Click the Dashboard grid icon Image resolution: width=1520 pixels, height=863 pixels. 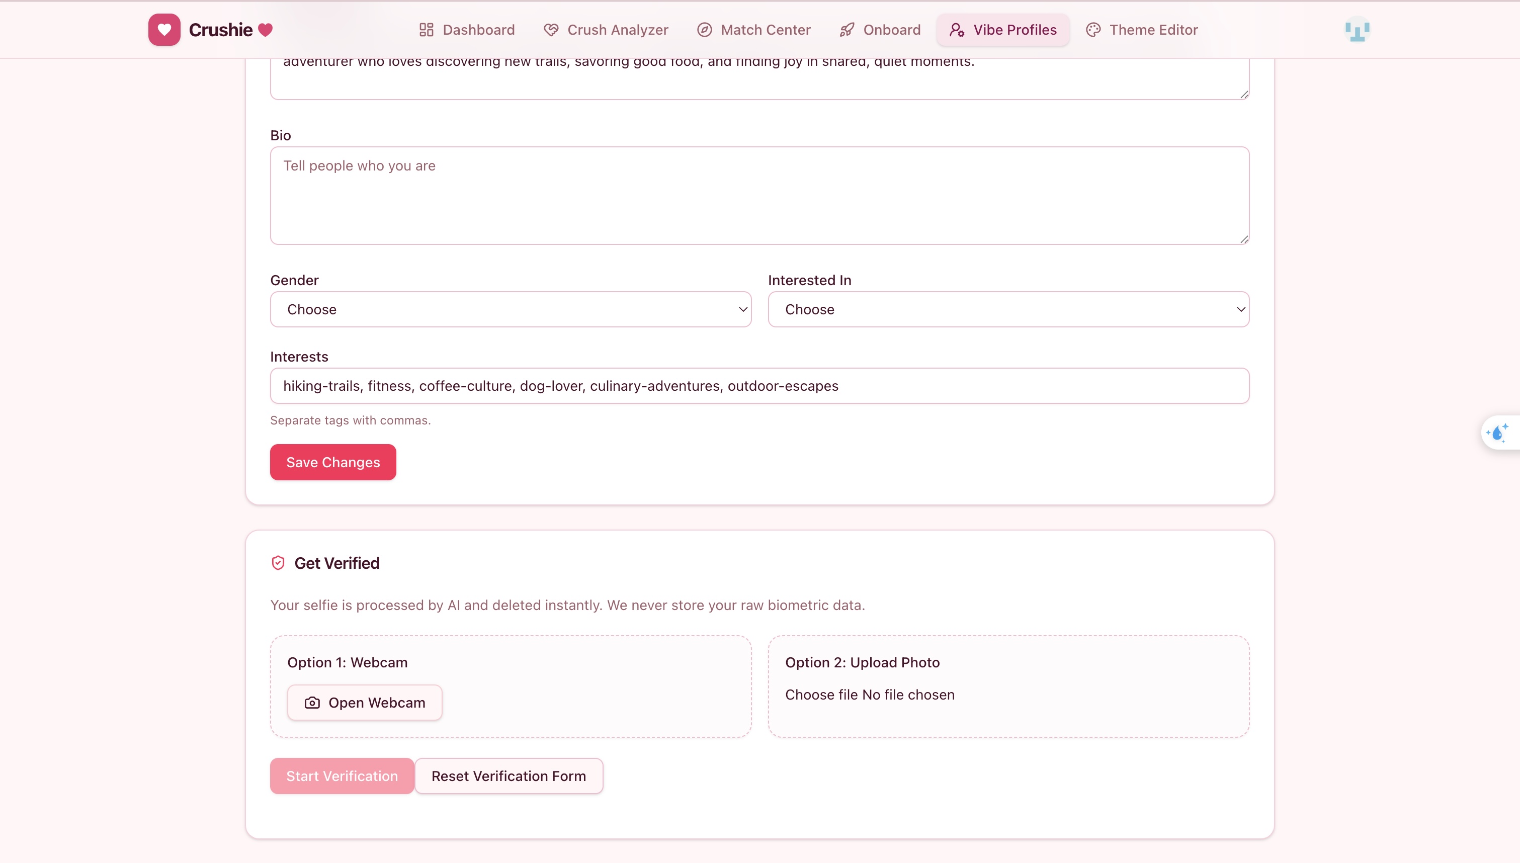[x=426, y=30]
